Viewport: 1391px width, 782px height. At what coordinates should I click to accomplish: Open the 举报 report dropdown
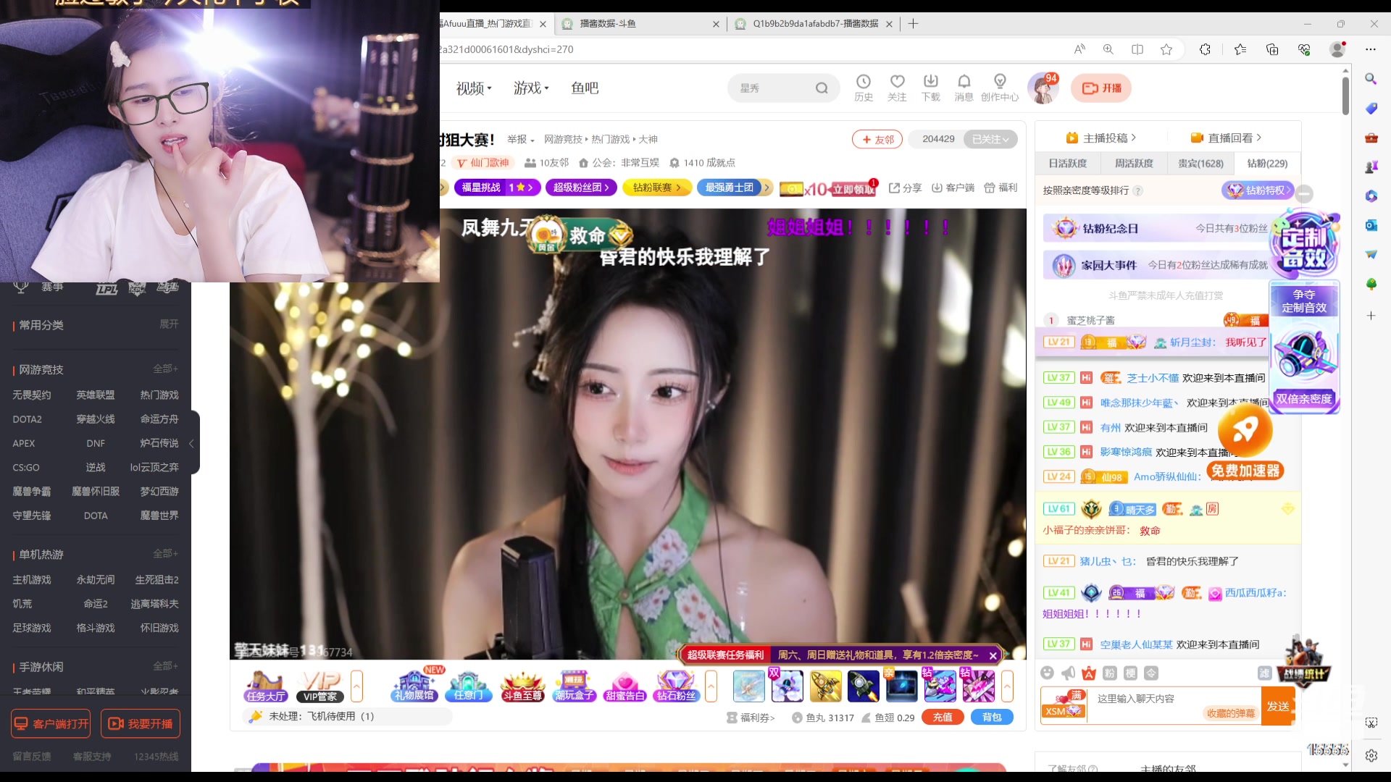point(520,139)
